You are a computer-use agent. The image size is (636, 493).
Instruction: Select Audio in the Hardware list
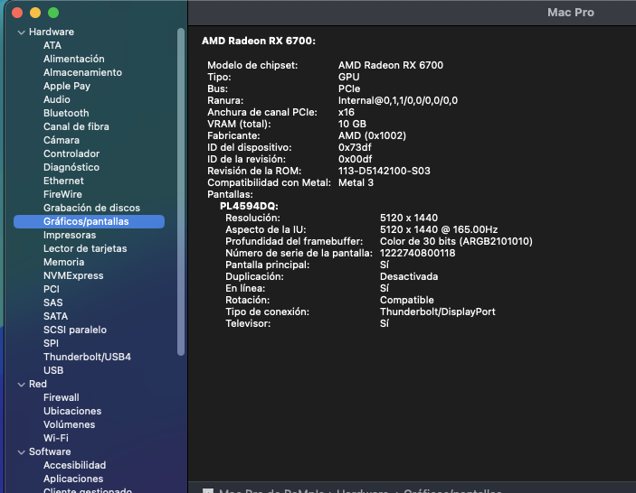(x=57, y=99)
